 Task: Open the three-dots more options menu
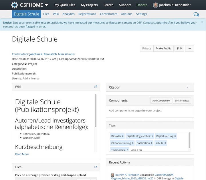click(189, 48)
